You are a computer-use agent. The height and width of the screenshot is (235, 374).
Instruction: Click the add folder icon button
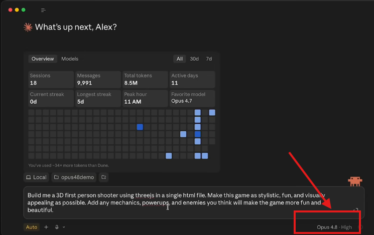click(x=104, y=177)
